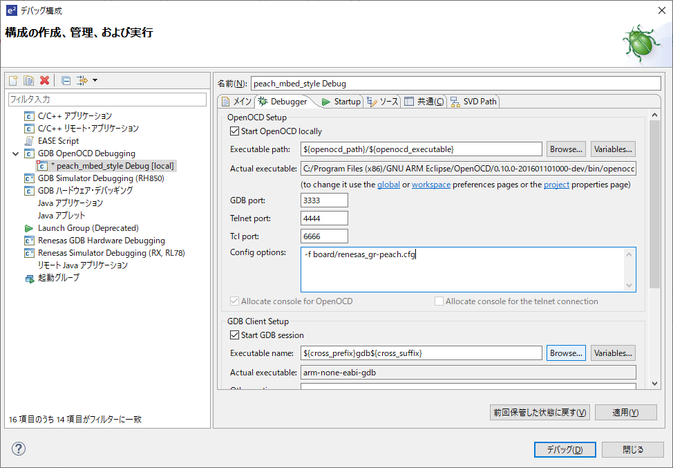The image size is (673, 468).
Task: Open the project properties link
Action: 556,185
